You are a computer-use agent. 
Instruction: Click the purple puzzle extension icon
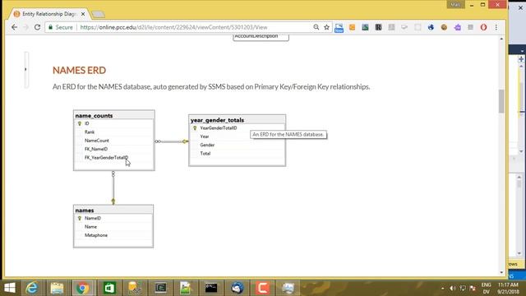click(x=457, y=27)
